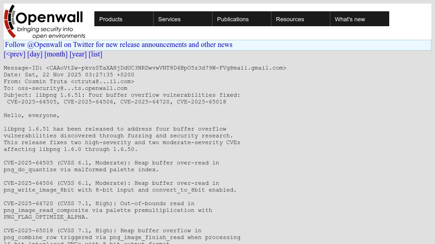Click the Date: Sat, 22 Nov 2025 line
The image size is (435, 244).
(69, 75)
